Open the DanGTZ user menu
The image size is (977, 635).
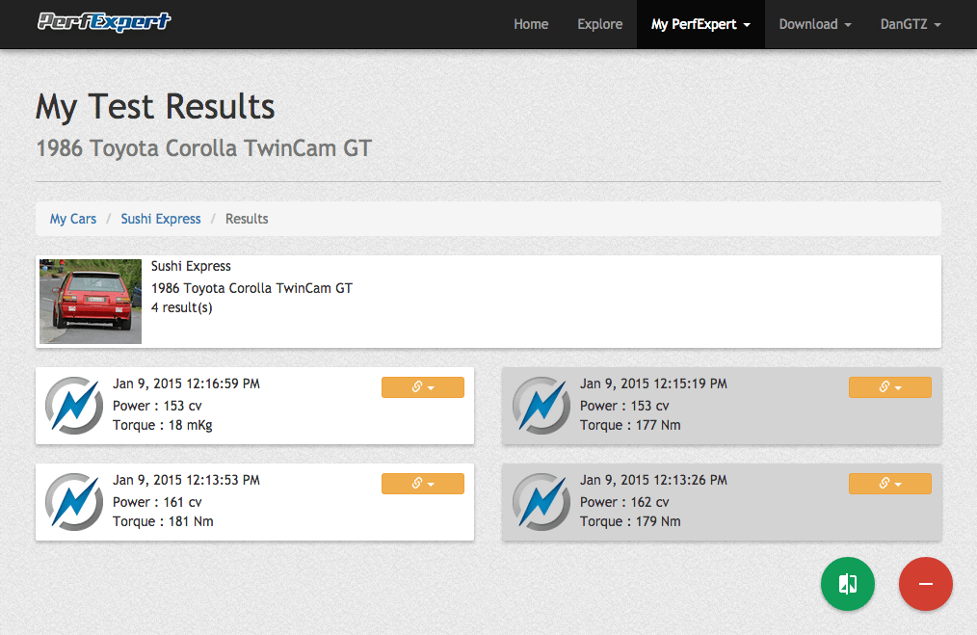pos(911,24)
